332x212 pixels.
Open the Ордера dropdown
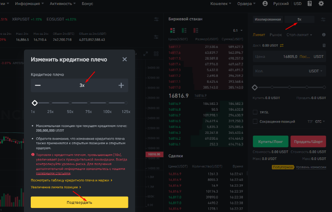coord(246,4)
